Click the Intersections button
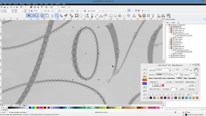206x116 pixels. point(153,82)
